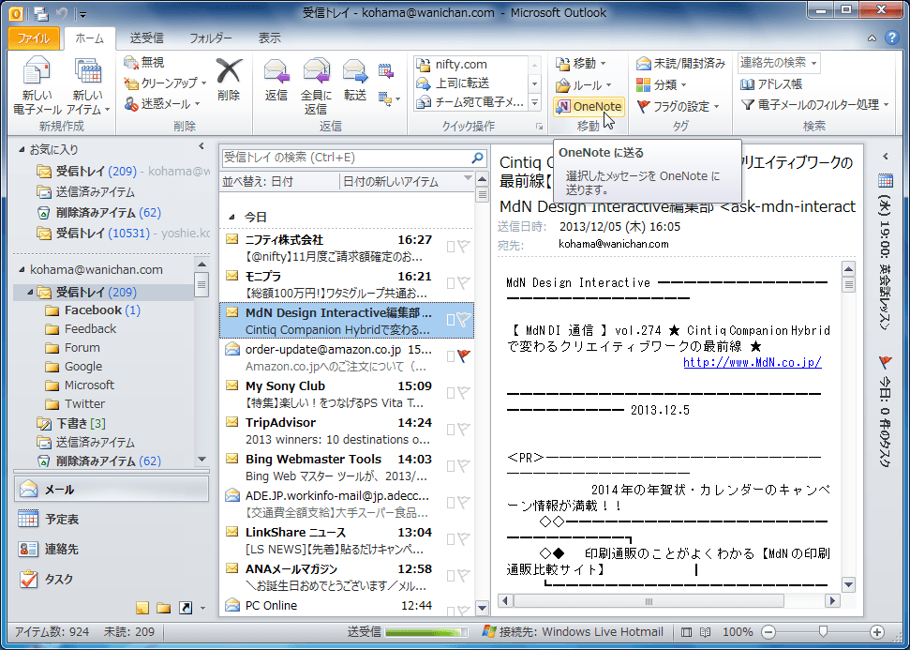This screenshot has width=910, height=650.
Task: Forward the message with 転送
Action: tap(355, 80)
